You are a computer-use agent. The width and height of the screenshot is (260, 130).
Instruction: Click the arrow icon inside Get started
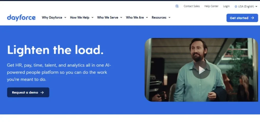(x=252, y=18)
